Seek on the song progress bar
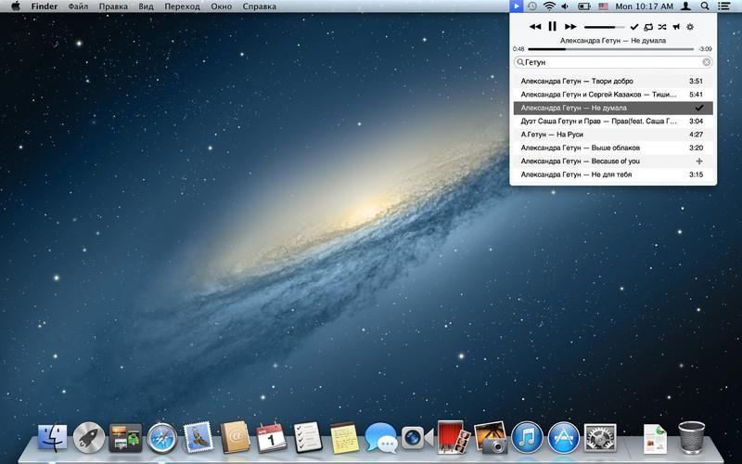742x464 pixels. (610, 49)
